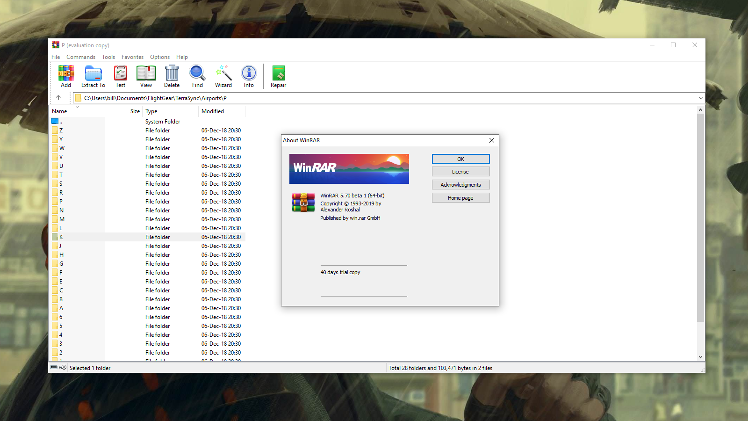Viewport: 748px width, 421px height.
Task: Open the Commands menu
Action: coord(81,57)
